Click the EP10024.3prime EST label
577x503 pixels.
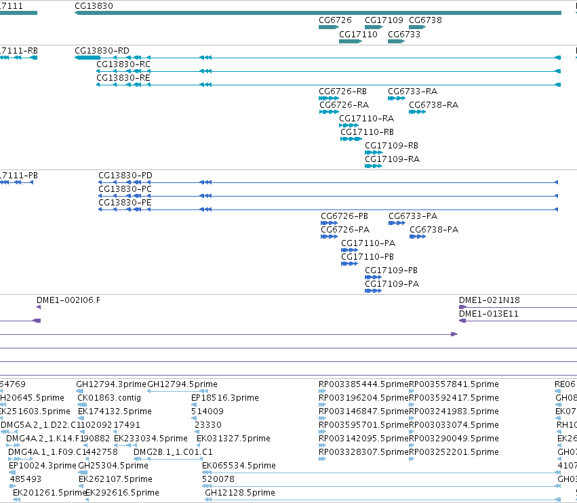click(x=43, y=466)
